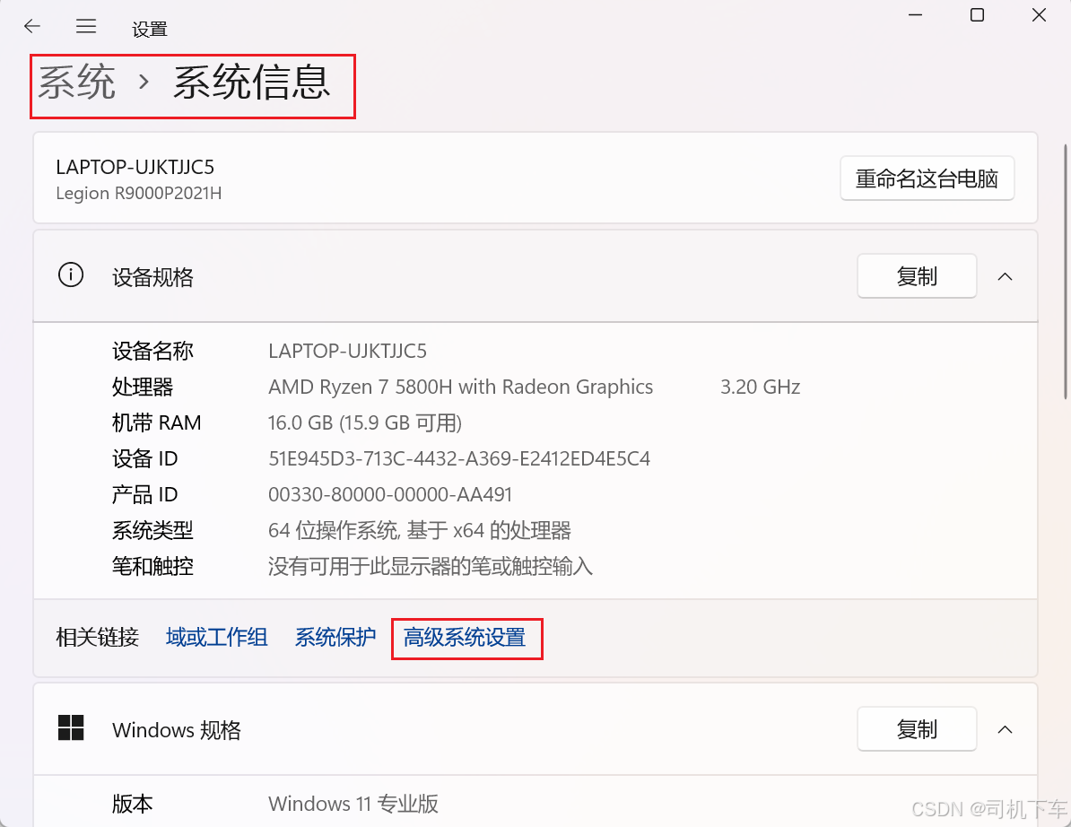Copy Windows specs with 复制 button
1071x827 pixels.
917,728
